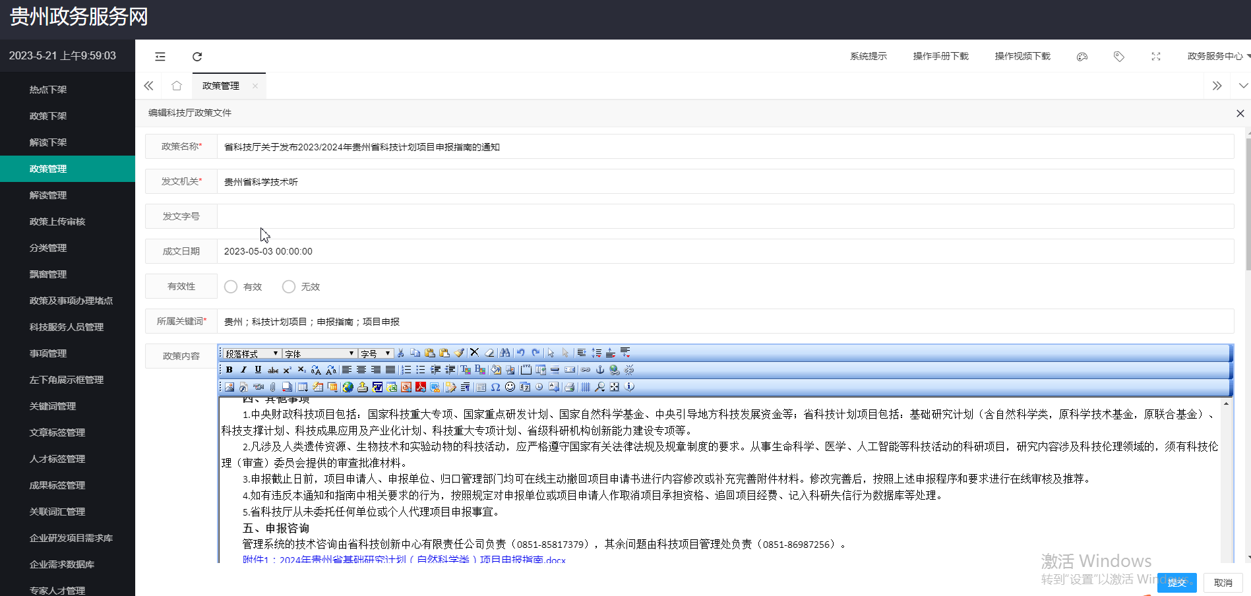This screenshot has width=1251, height=596.
Task: Click the 取消 cancel button
Action: point(1223,583)
